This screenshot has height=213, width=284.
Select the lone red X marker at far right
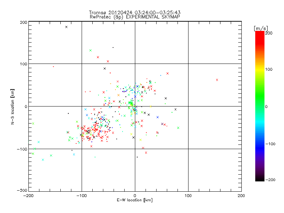click(217, 80)
